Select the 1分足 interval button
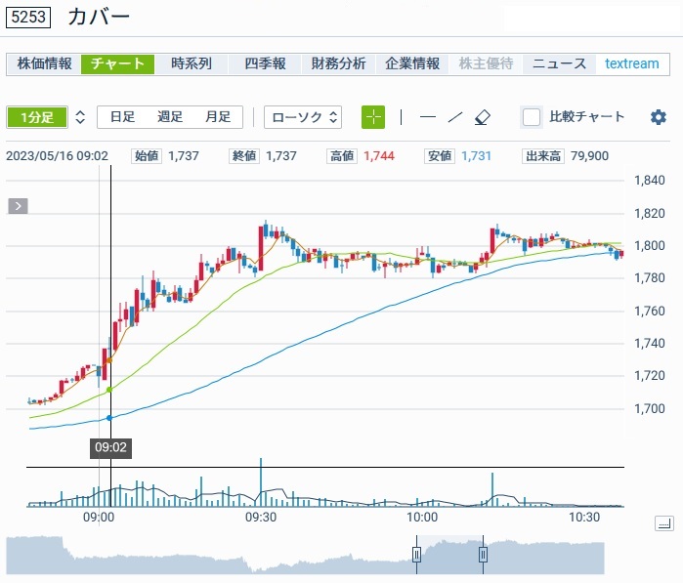683x583 pixels. 37,117
